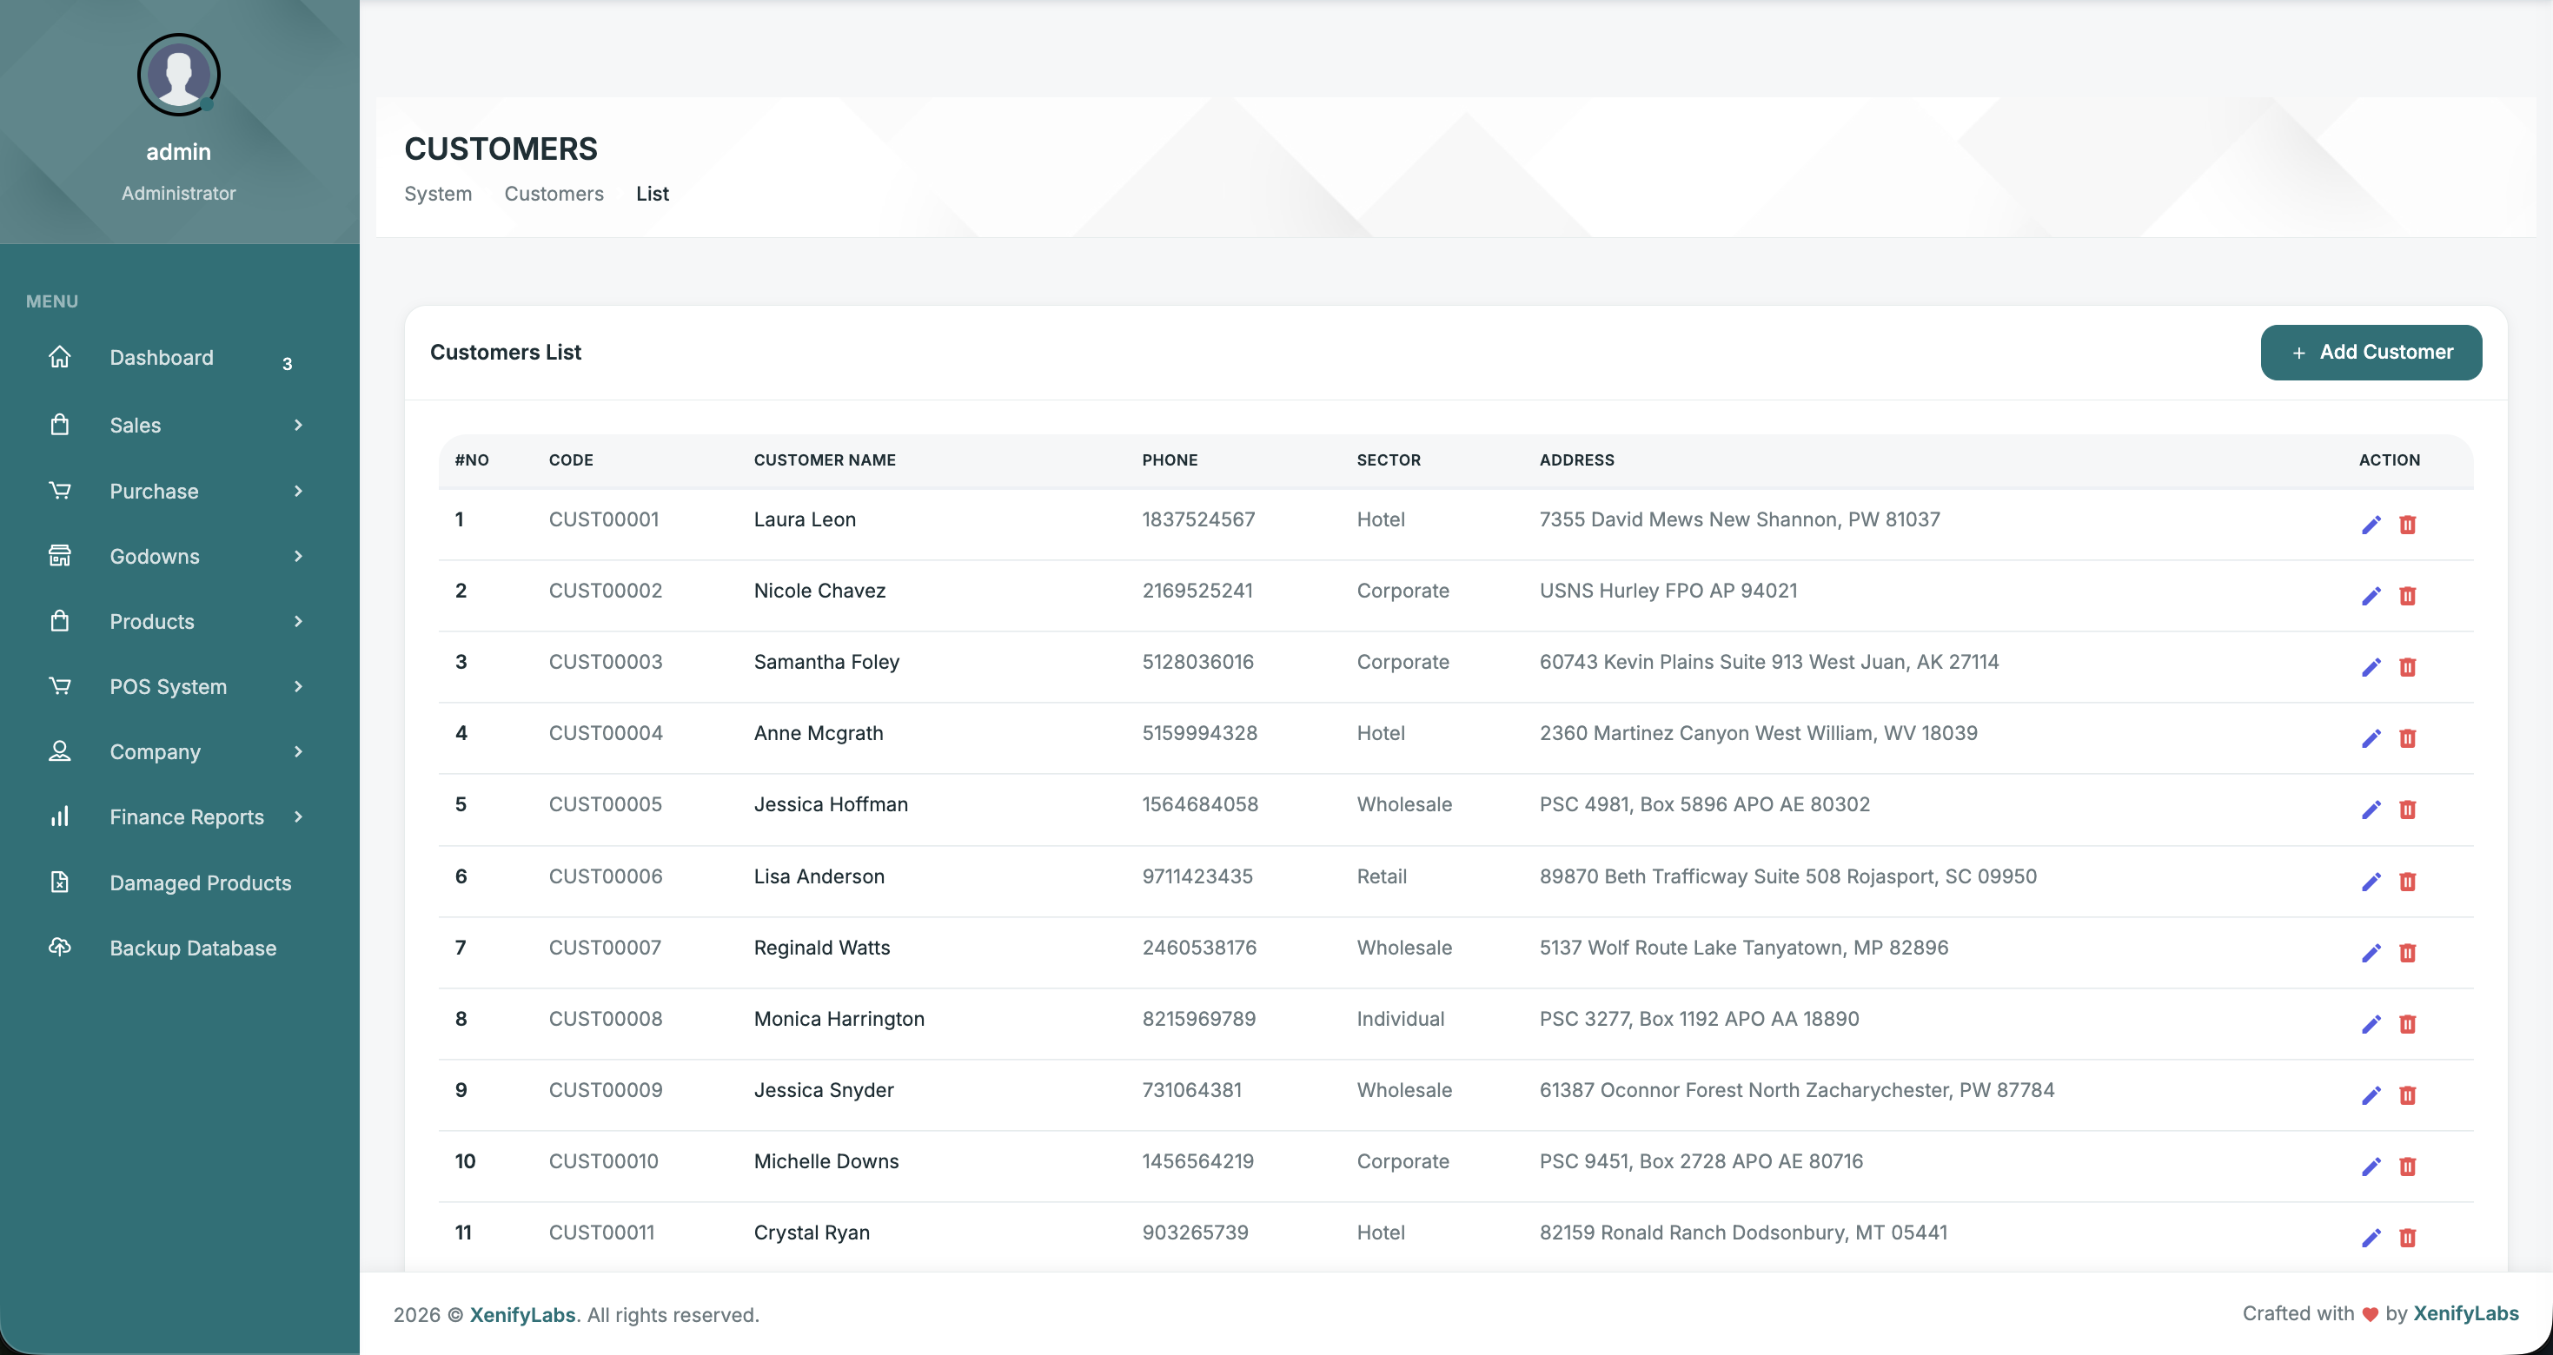Screen dimensions: 2553x1355
Task: Select the CUST00005 code cell
Action: coord(606,804)
